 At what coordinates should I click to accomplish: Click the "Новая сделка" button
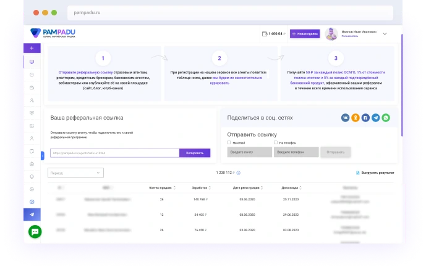(305, 34)
